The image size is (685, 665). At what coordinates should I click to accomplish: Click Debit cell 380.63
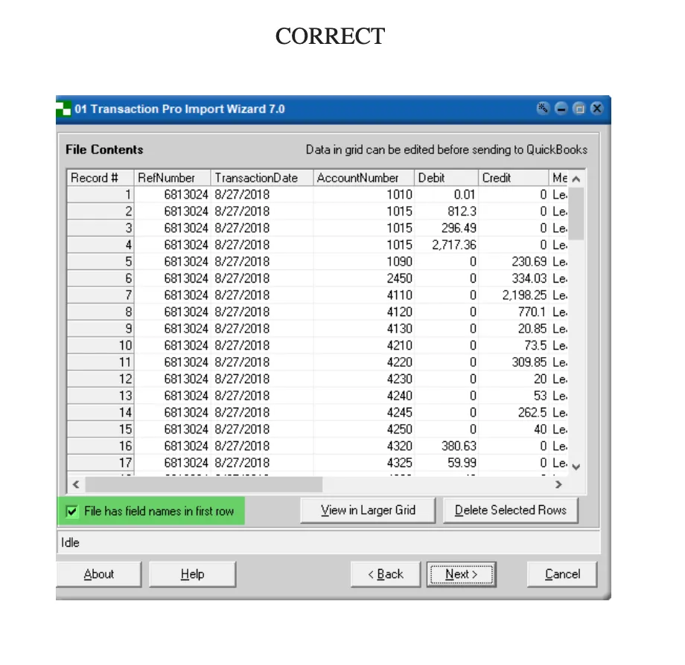446,446
